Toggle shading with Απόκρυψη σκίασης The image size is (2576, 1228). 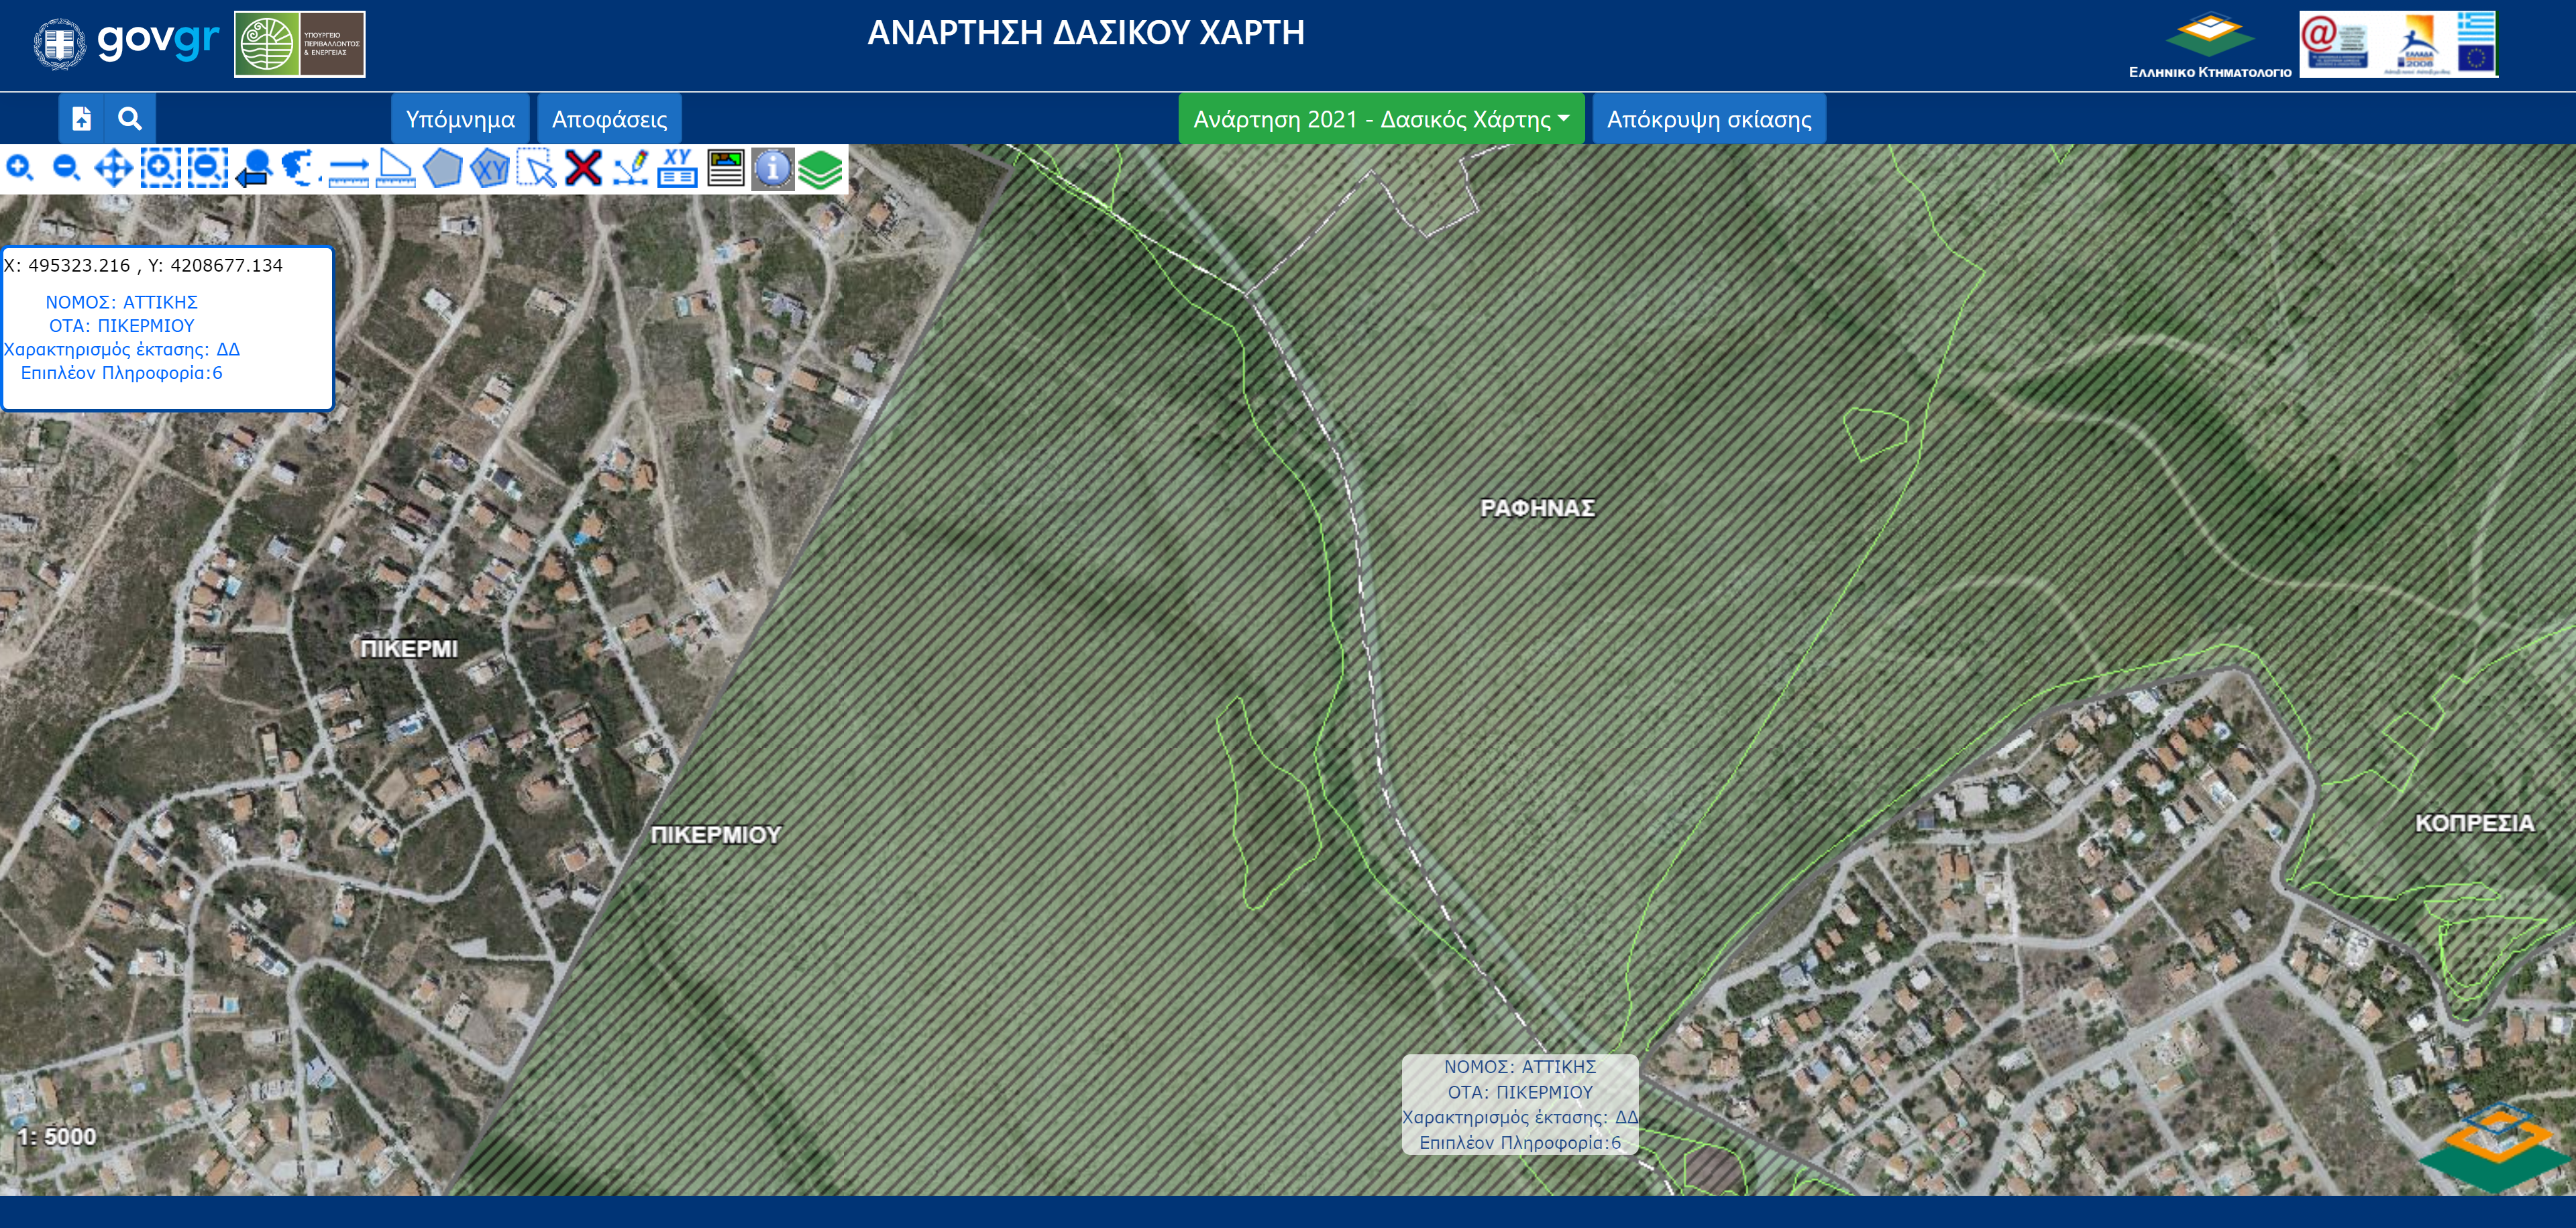point(1708,119)
